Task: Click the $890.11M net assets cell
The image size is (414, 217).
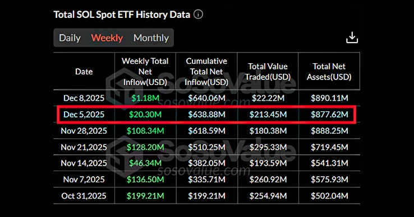Action: coord(329,98)
